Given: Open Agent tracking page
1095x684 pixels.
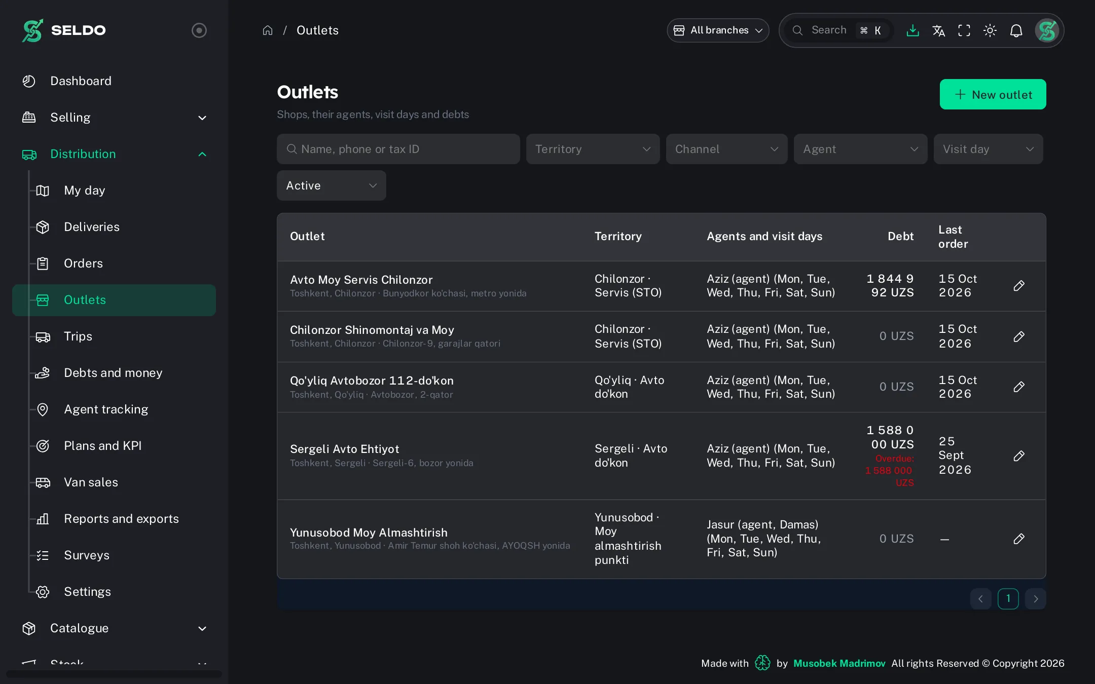Looking at the screenshot, I should coord(114,409).
